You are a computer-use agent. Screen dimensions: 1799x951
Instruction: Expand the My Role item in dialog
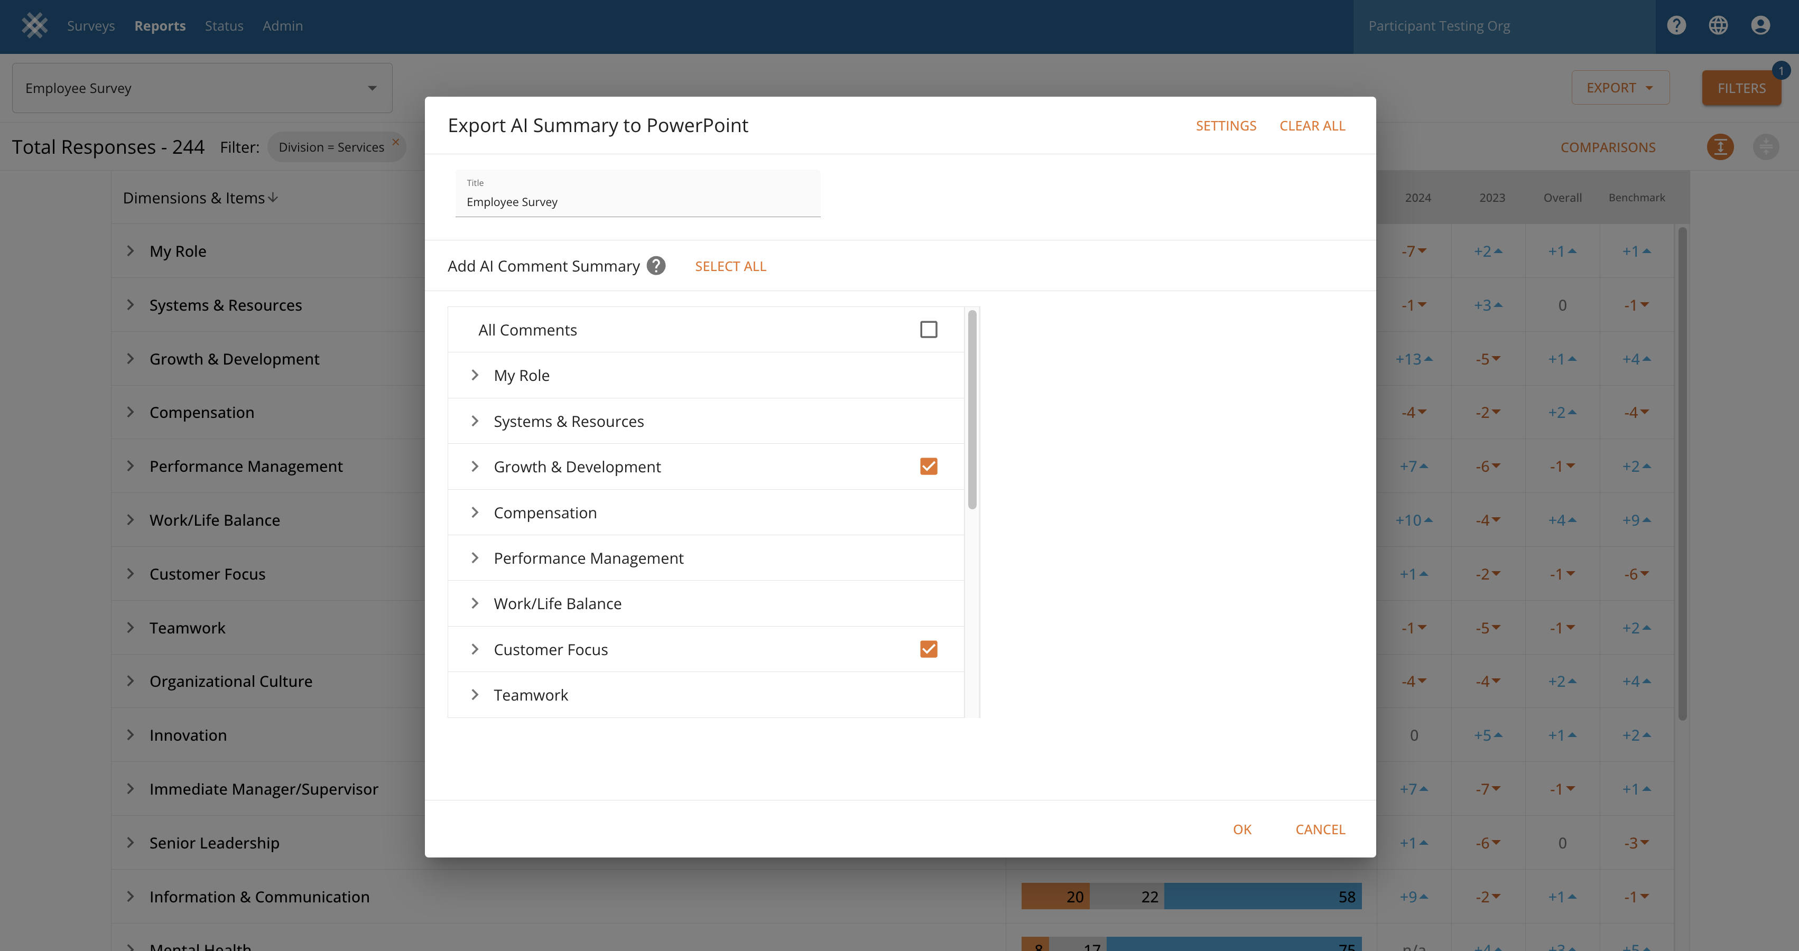(x=475, y=376)
